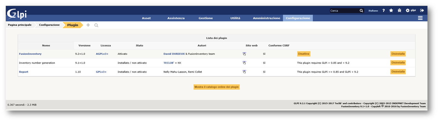
Task: Open David DURIEUX author link
Action: pyautogui.click(x=174, y=54)
